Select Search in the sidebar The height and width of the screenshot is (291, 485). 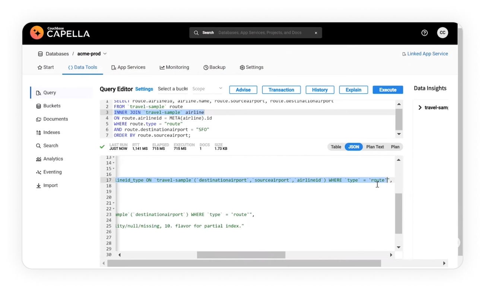pos(47,146)
